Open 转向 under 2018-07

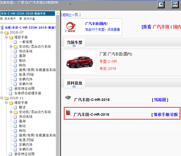(22, 65)
